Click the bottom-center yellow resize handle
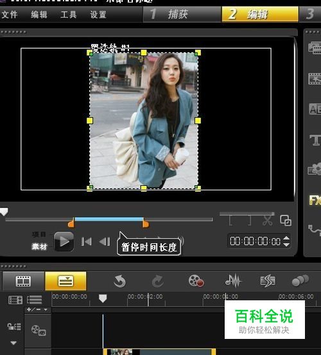This screenshot has width=321, height=355. pyautogui.click(x=144, y=188)
